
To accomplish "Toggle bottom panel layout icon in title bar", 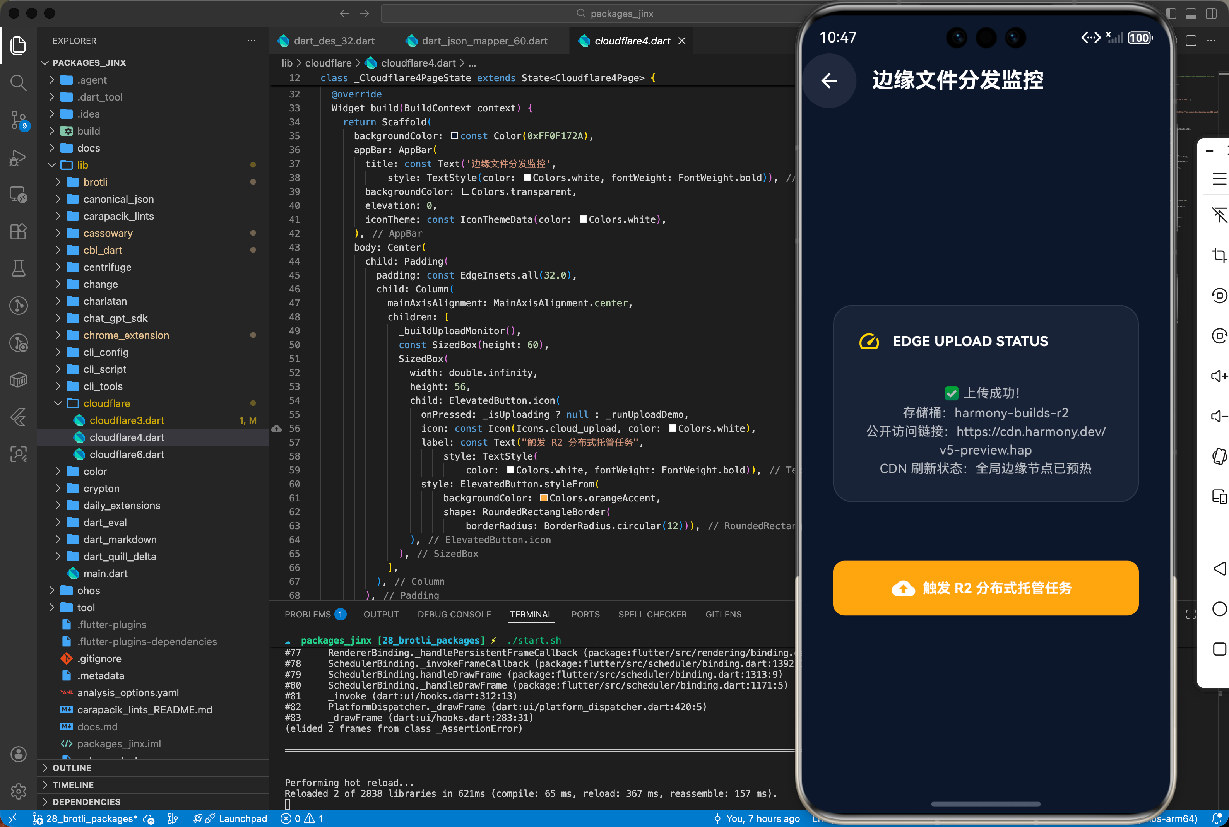I will 1191,14.
